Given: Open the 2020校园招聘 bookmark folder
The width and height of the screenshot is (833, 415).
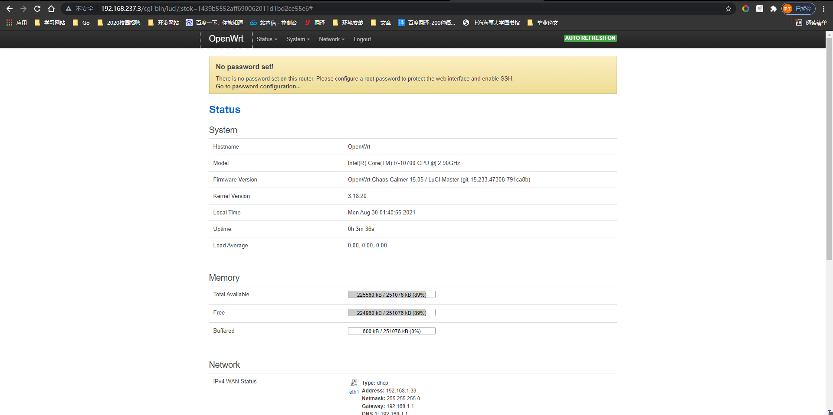Looking at the screenshot, I should click(x=119, y=23).
